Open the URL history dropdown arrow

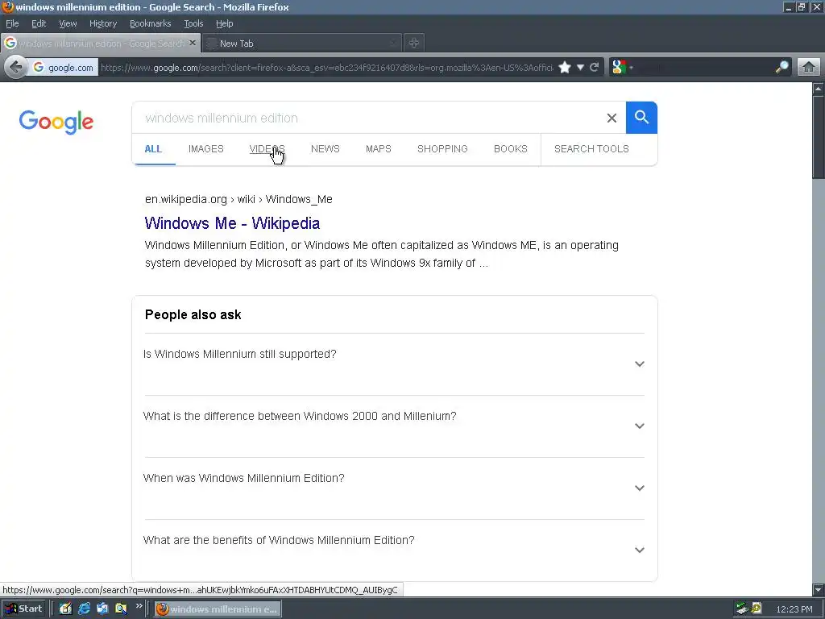[x=580, y=68]
